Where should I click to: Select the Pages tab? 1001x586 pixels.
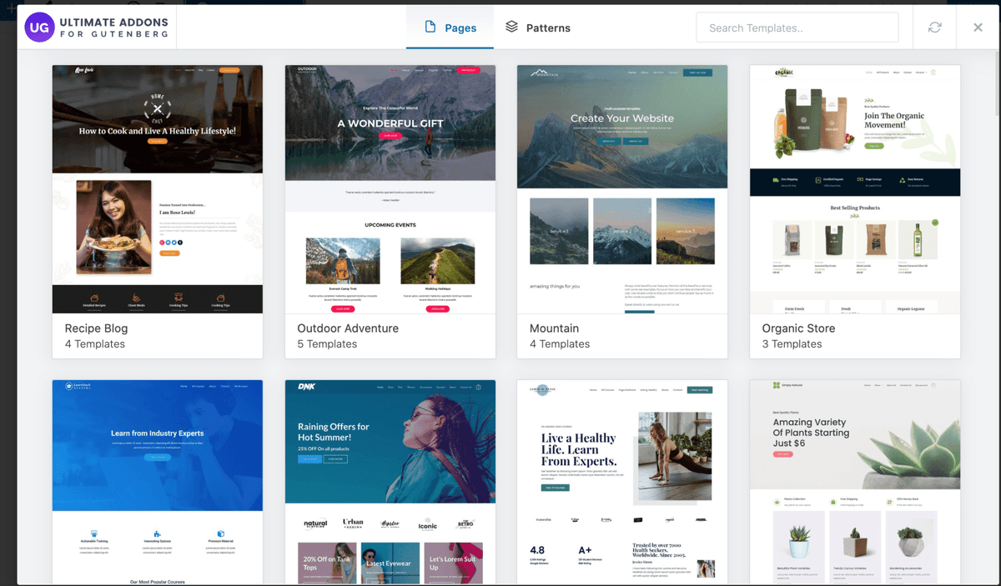(450, 28)
